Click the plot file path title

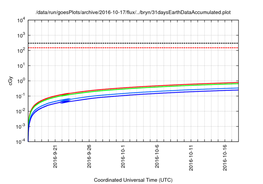coord(133,12)
